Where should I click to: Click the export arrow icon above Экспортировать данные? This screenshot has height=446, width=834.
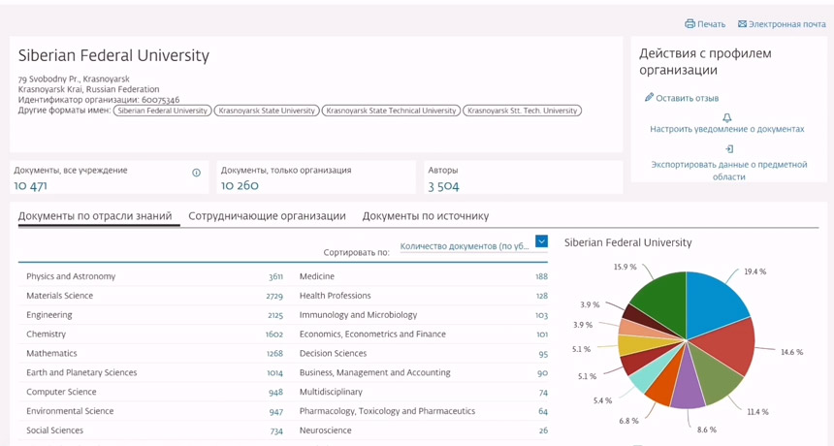pyautogui.click(x=729, y=149)
